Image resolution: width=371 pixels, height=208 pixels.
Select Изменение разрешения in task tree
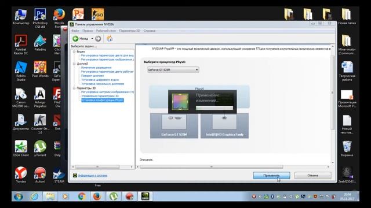pyautogui.click(x=96, y=68)
